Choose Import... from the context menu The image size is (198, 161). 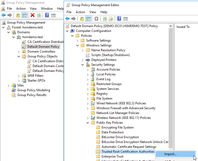[x=170, y=154]
